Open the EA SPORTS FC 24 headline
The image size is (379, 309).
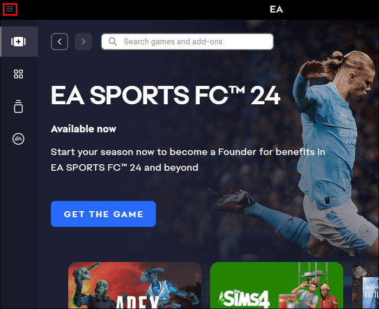[x=166, y=96]
